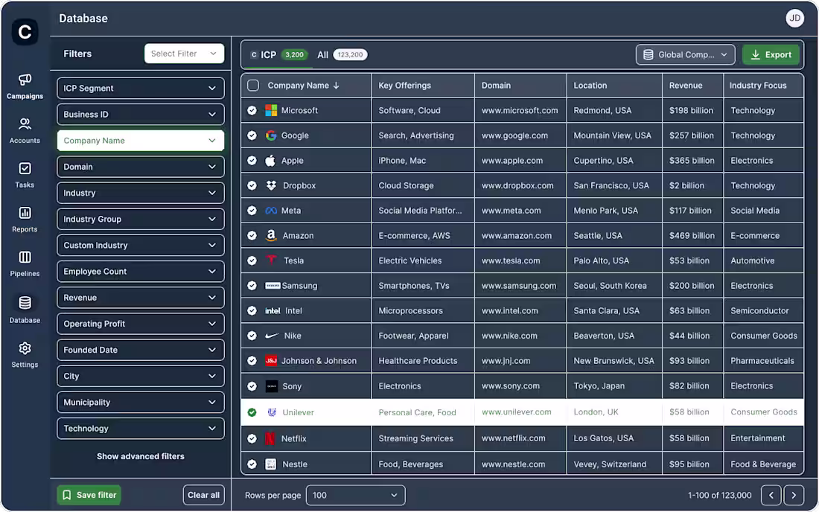
Task: Open app Settings from the sidebar
Action: [x=25, y=353]
